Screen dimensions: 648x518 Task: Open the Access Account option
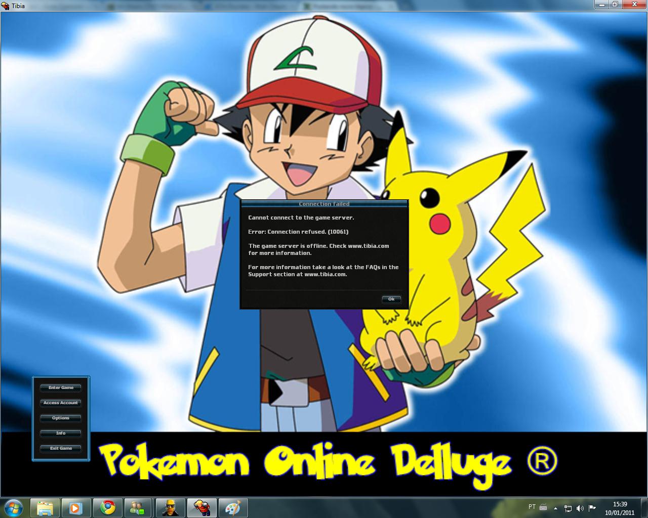click(61, 403)
